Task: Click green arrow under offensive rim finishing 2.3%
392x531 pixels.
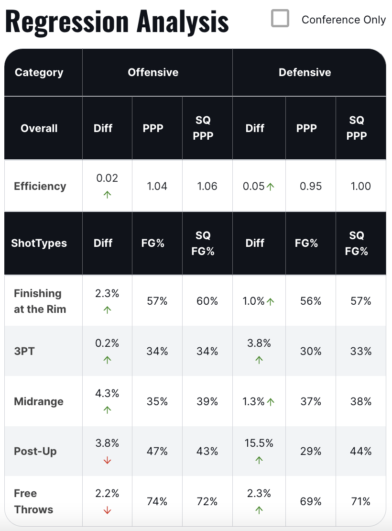Action: point(107,310)
